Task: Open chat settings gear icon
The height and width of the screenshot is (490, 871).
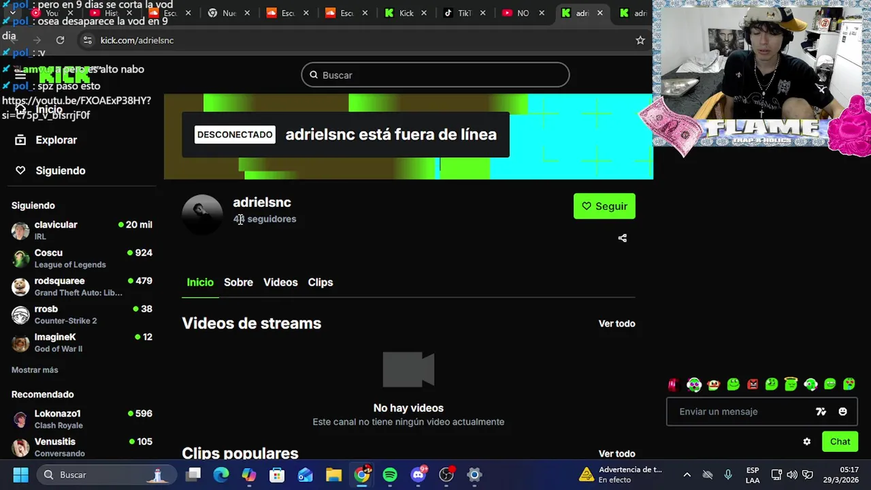Action: 807,442
